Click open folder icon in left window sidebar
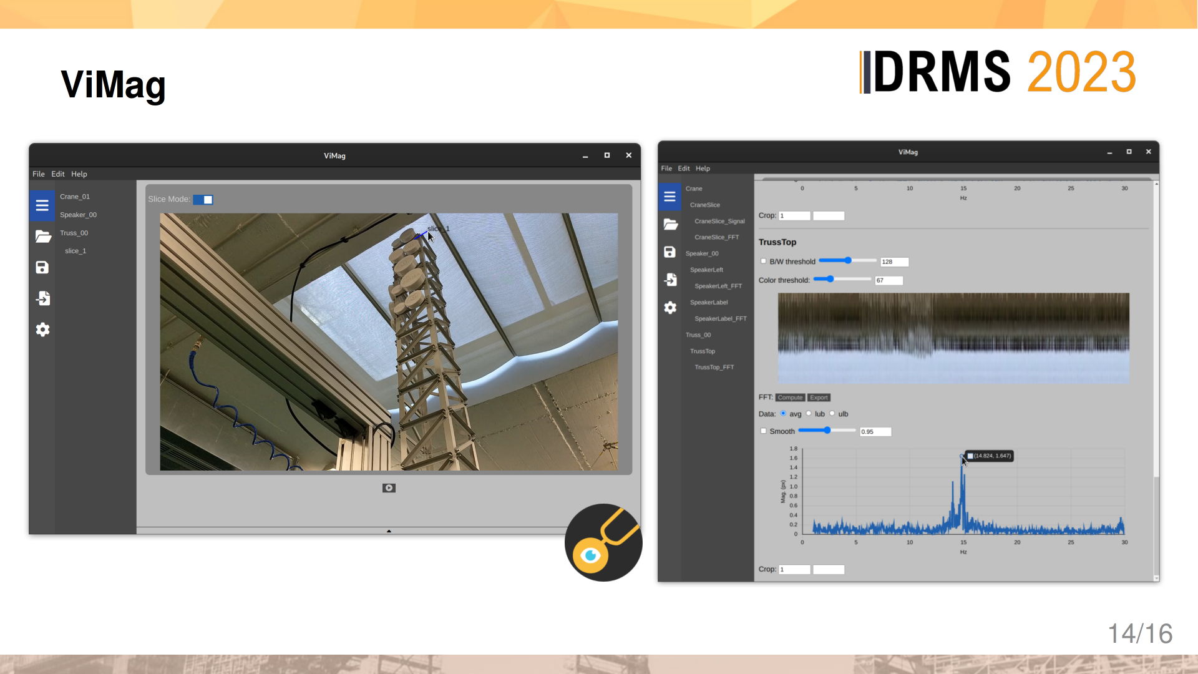The width and height of the screenshot is (1198, 674). tap(42, 237)
